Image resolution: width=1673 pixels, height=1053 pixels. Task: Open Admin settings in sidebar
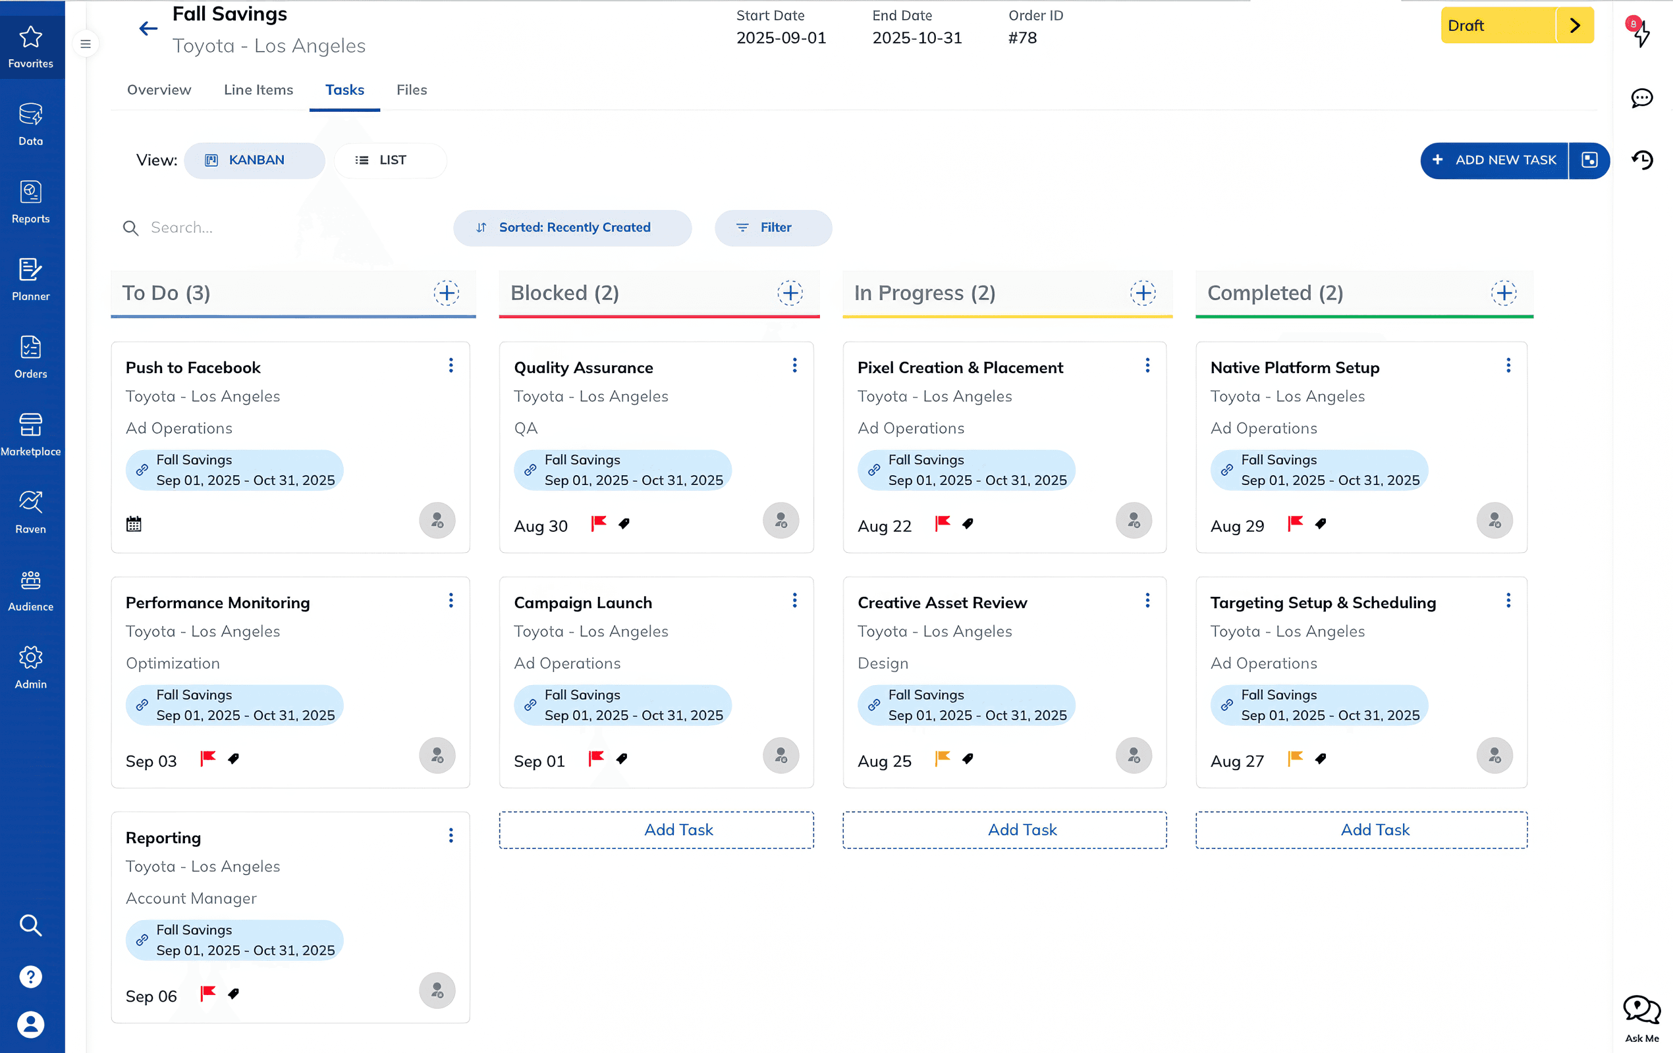pos(30,669)
